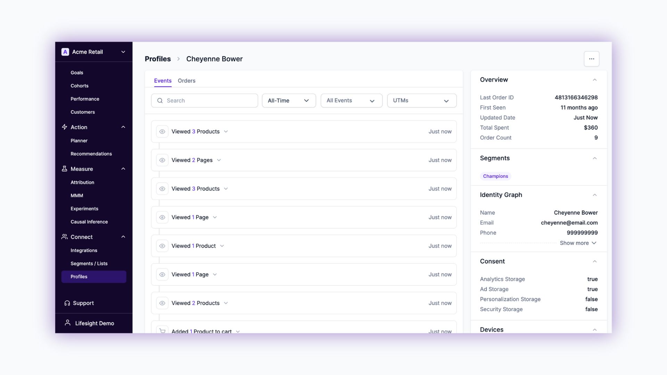The width and height of the screenshot is (667, 375).
Task: Collapse the Identity Graph section
Action: tap(594, 195)
